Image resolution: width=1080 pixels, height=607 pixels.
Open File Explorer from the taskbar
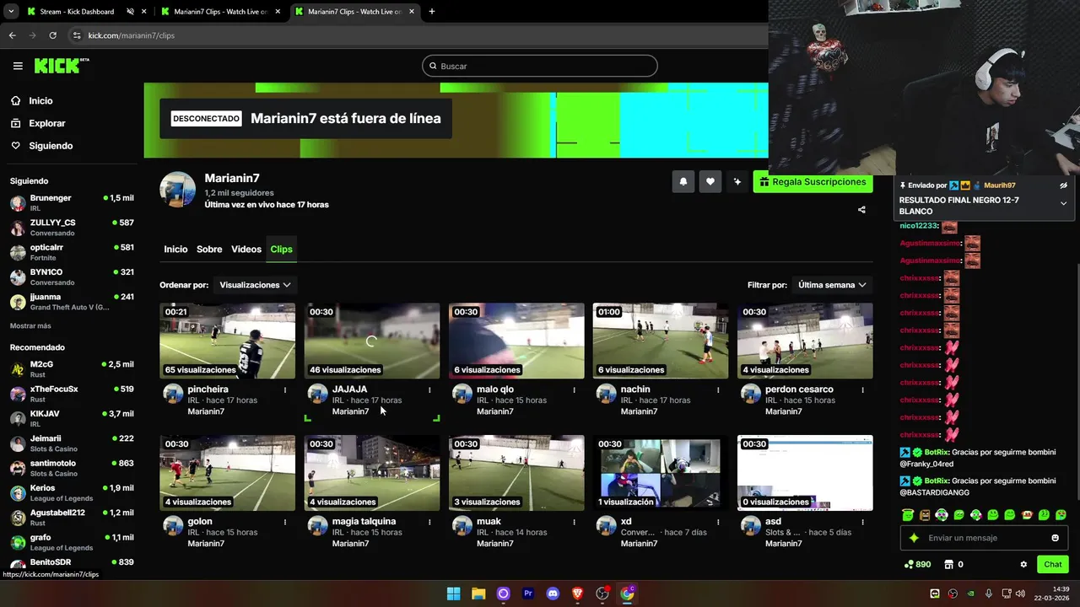478,594
